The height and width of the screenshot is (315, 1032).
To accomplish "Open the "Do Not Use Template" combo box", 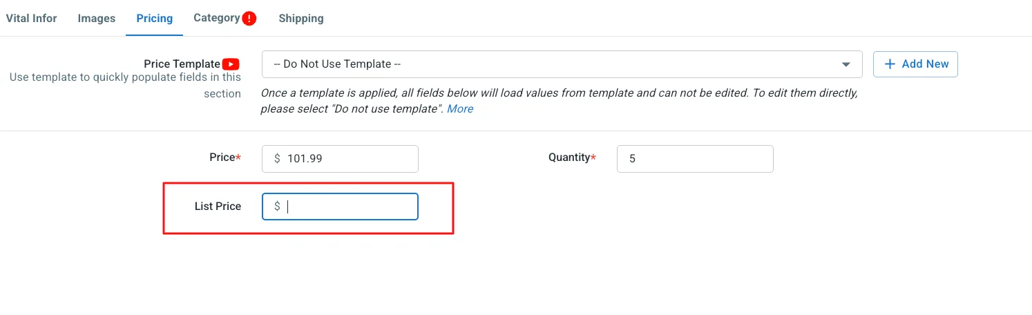I will pos(553,64).
